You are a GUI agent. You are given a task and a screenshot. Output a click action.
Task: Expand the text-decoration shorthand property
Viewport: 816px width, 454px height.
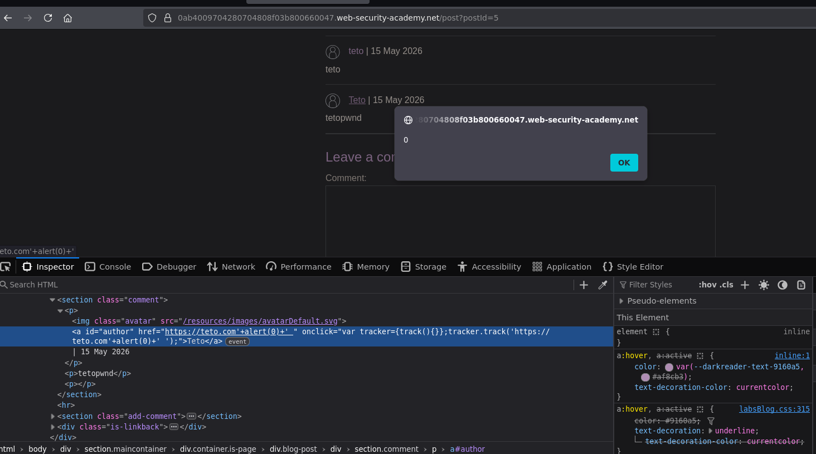(x=710, y=431)
